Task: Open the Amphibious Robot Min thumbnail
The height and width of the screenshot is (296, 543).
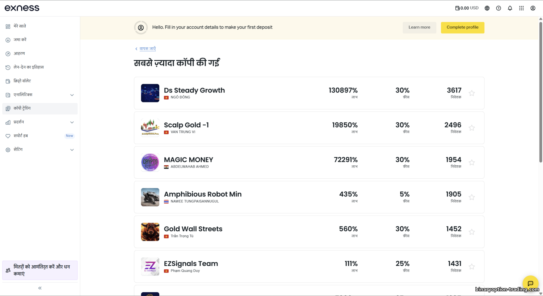Action: (150, 197)
